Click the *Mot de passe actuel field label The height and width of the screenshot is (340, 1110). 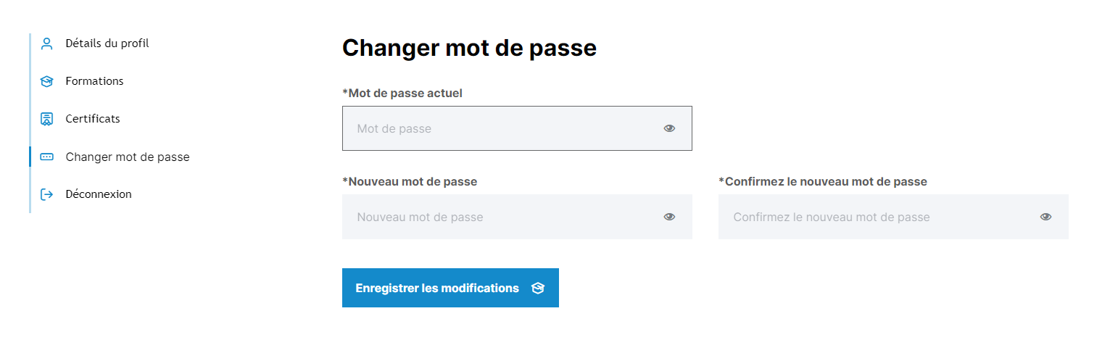(x=402, y=93)
